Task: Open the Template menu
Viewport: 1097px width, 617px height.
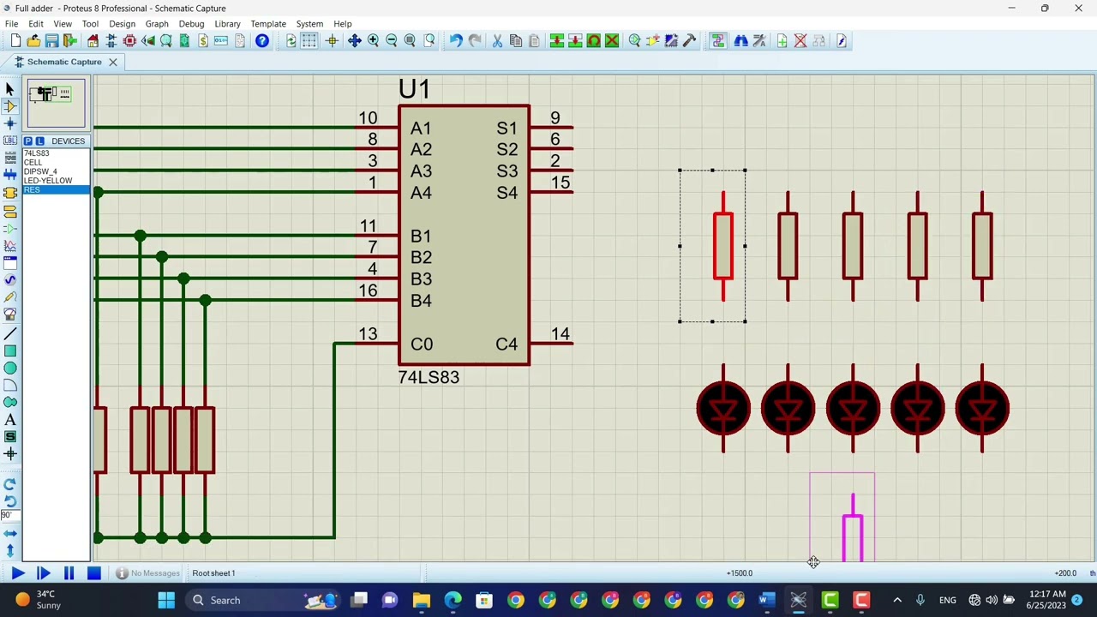Action: coord(268,24)
